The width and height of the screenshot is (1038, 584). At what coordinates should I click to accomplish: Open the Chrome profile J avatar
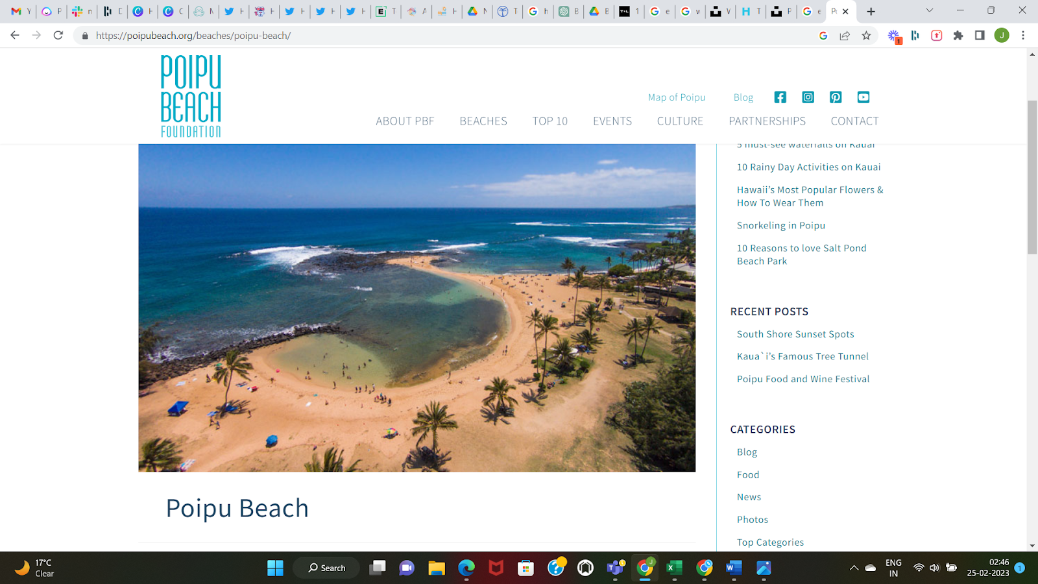[x=1002, y=36]
